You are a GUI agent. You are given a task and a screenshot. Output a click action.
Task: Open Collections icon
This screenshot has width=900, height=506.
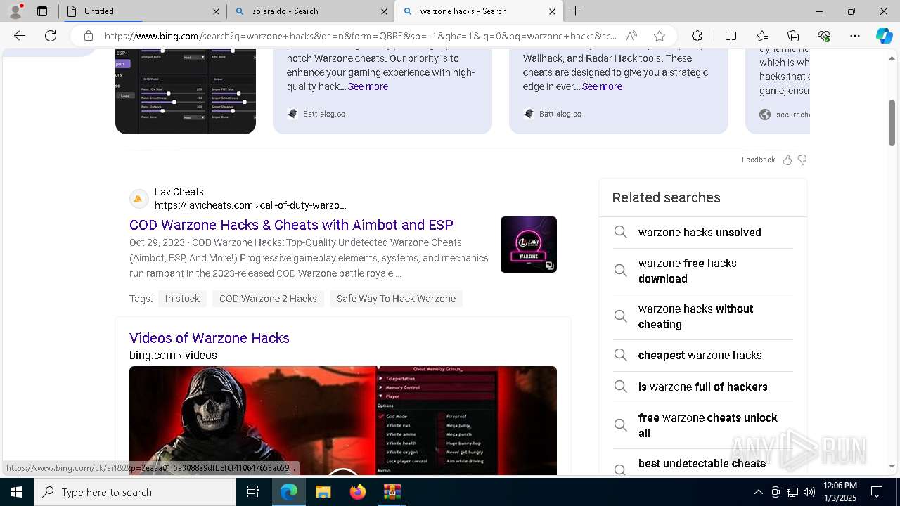tap(793, 36)
